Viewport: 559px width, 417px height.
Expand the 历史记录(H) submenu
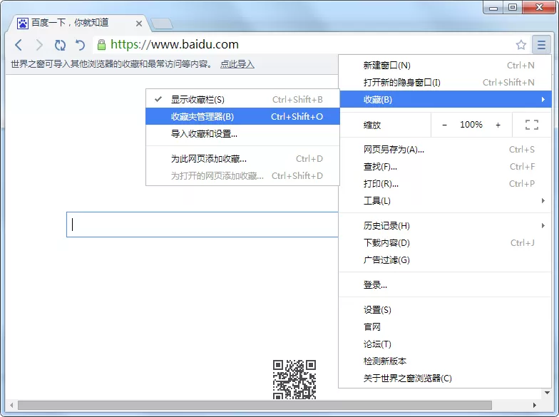pyautogui.click(x=445, y=225)
